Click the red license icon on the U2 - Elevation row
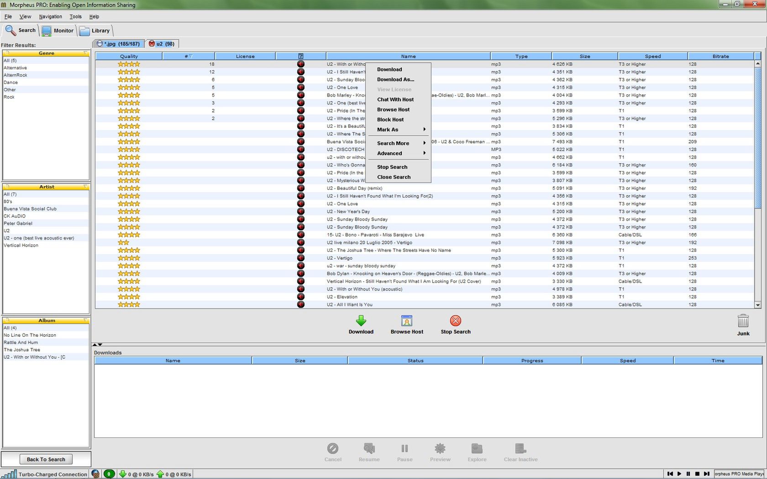 point(300,297)
